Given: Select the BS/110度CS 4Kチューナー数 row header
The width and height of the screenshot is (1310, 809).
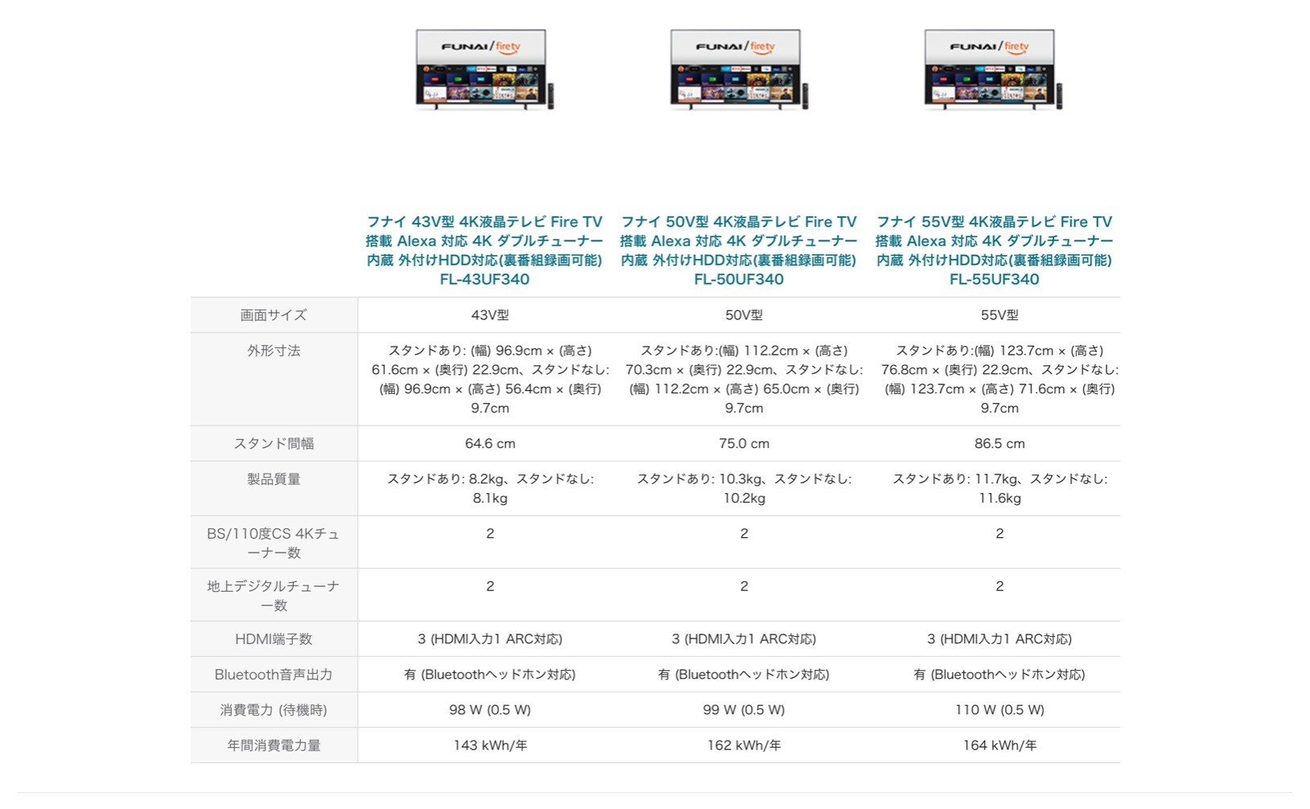Looking at the screenshot, I should point(274,543).
